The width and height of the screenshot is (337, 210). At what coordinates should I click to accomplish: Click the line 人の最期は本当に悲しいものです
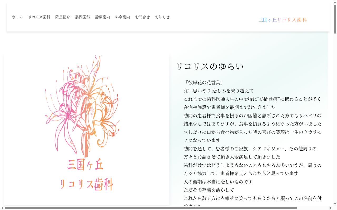click(218, 182)
